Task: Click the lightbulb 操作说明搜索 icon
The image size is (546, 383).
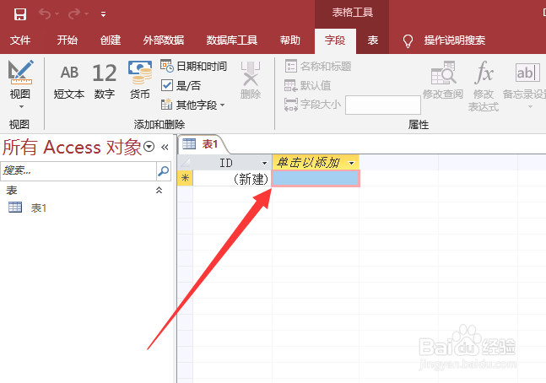Action: pos(408,40)
